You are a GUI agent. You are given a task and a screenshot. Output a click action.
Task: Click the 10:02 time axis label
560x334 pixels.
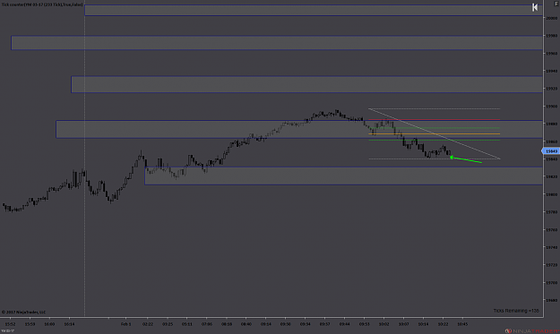tap(383, 324)
